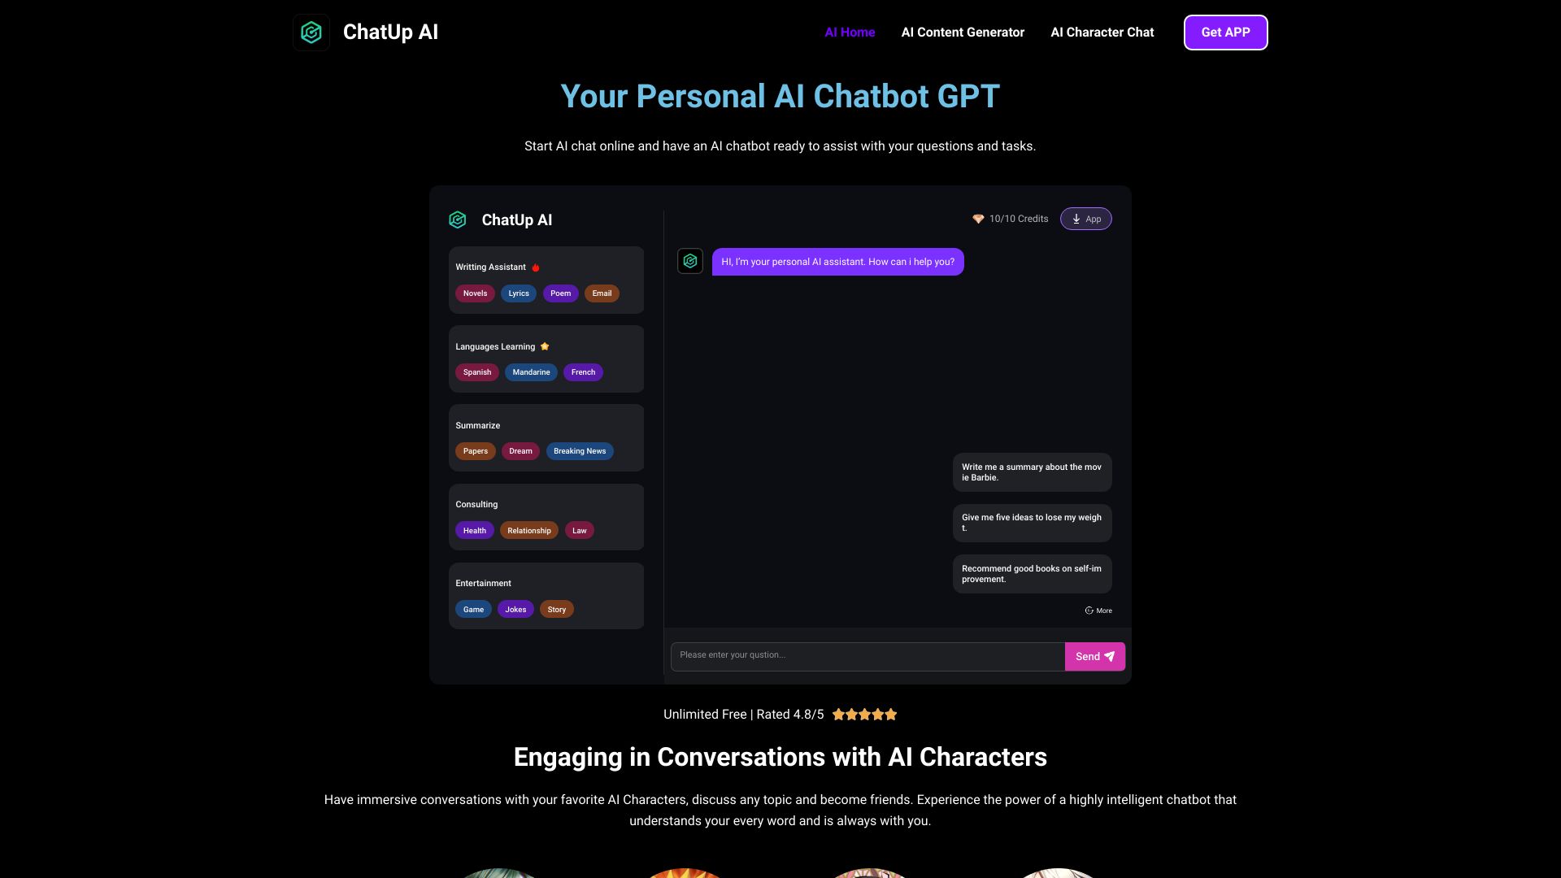The image size is (1561, 878).
Task: Click the ChatUp AI shield logo in navbar
Action: pos(310,33)
